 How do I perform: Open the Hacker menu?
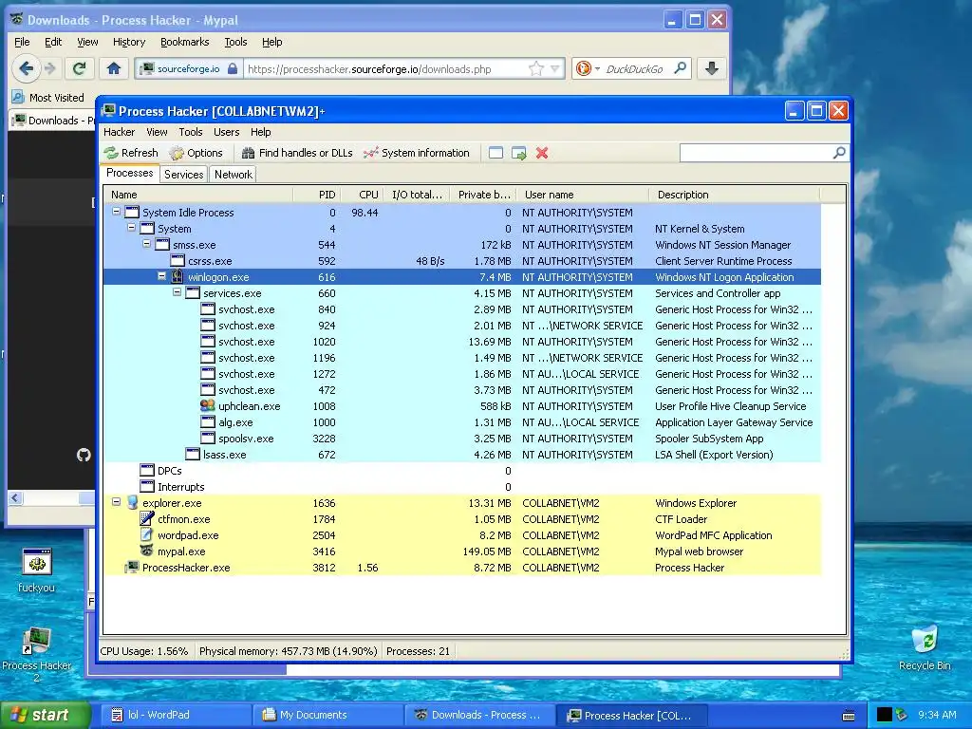tap(119, 132)
